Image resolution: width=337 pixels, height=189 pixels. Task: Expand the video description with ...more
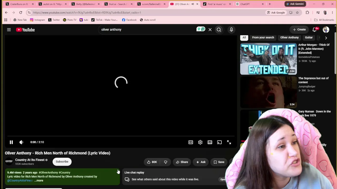[39, 181]
